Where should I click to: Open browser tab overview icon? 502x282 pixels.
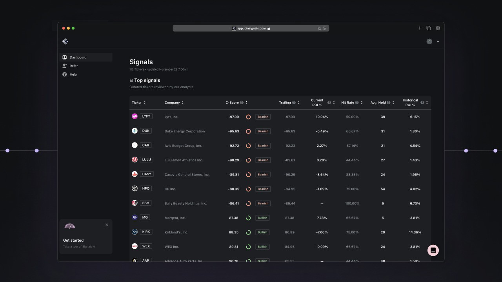tap(429, 28)
